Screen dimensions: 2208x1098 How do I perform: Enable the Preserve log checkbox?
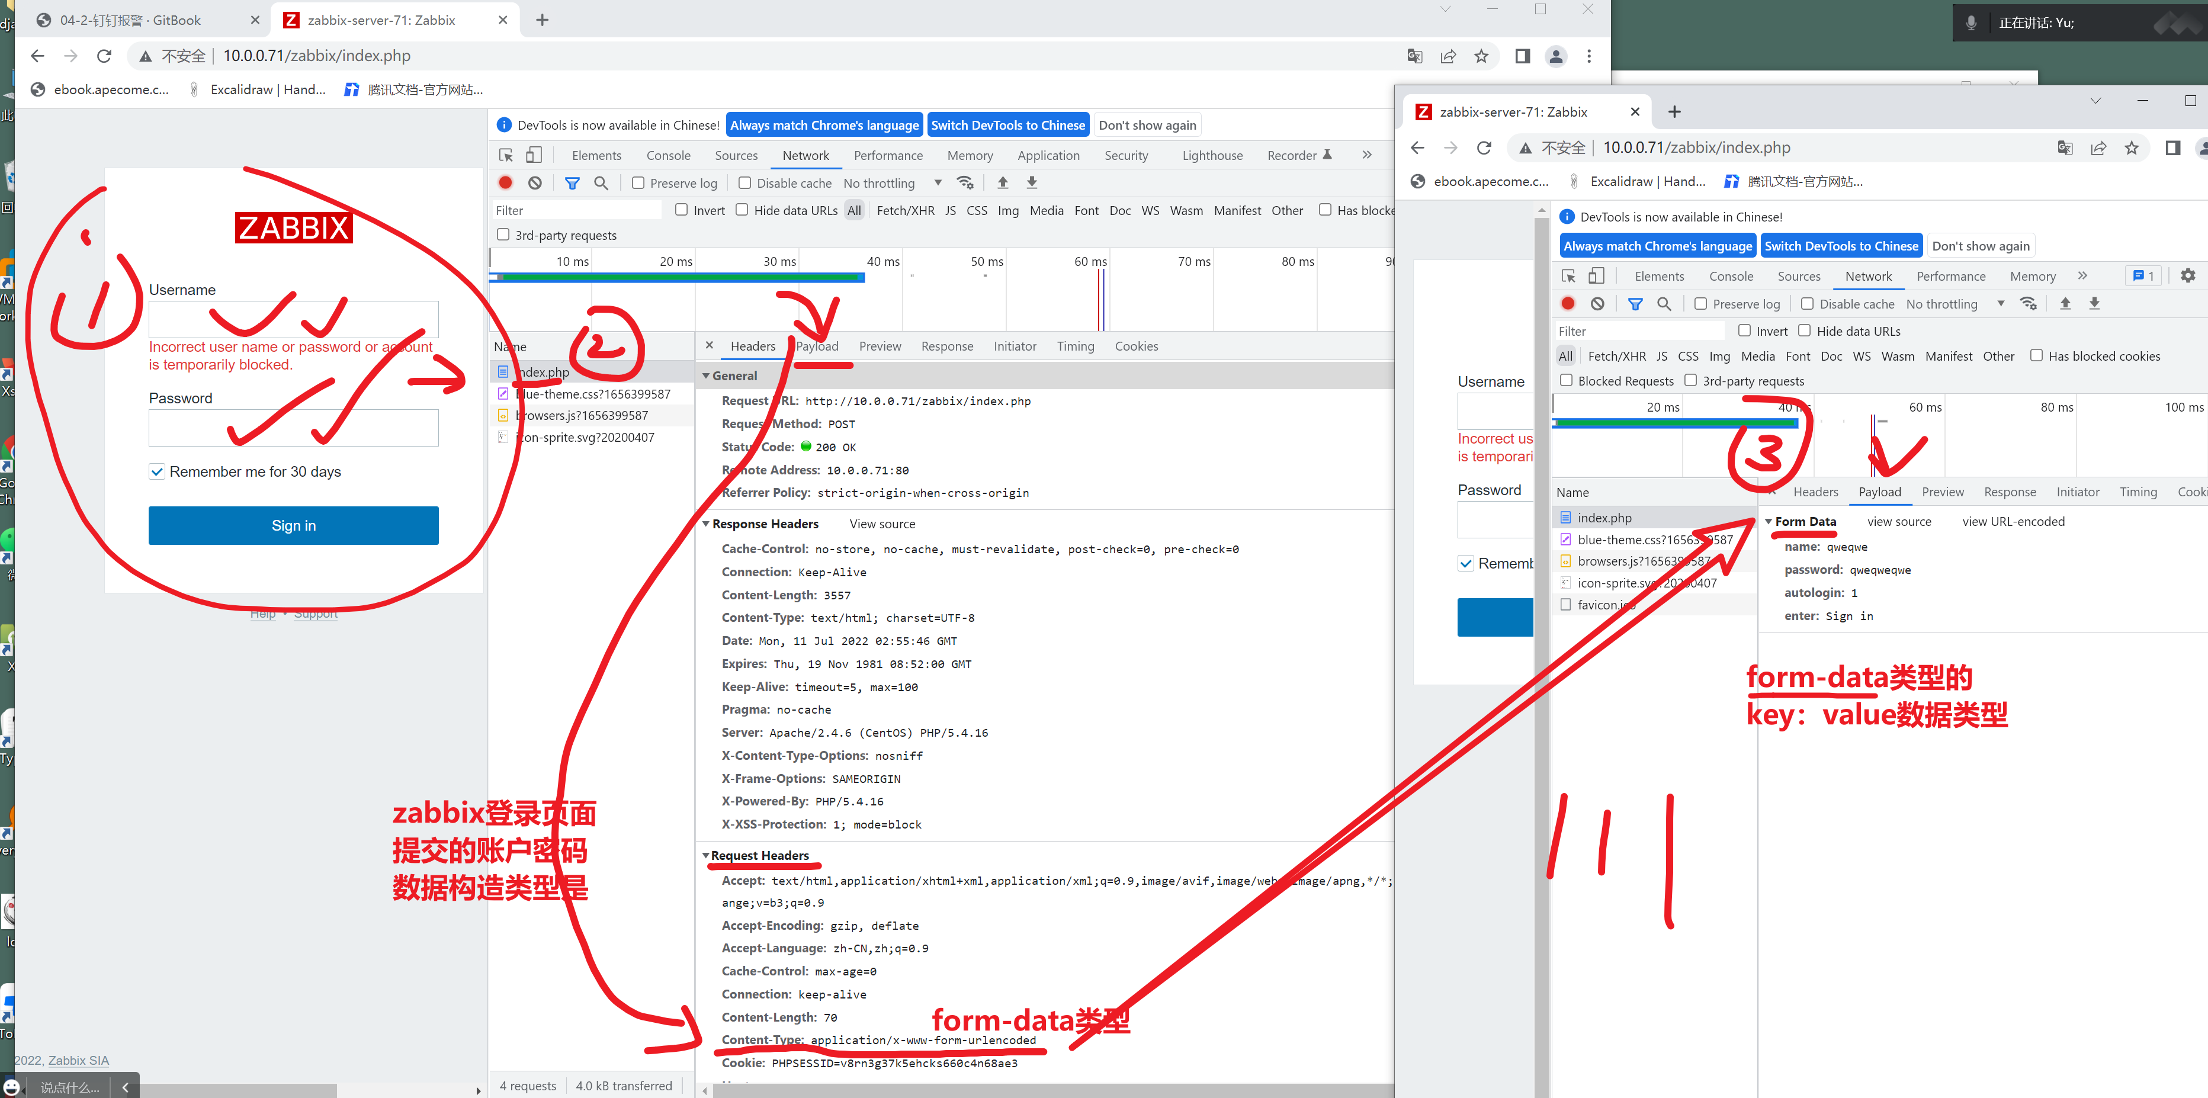tap(638, 182)
